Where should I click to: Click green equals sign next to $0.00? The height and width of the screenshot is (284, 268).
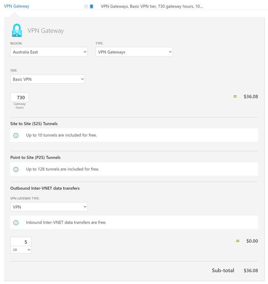pos(238,241)
